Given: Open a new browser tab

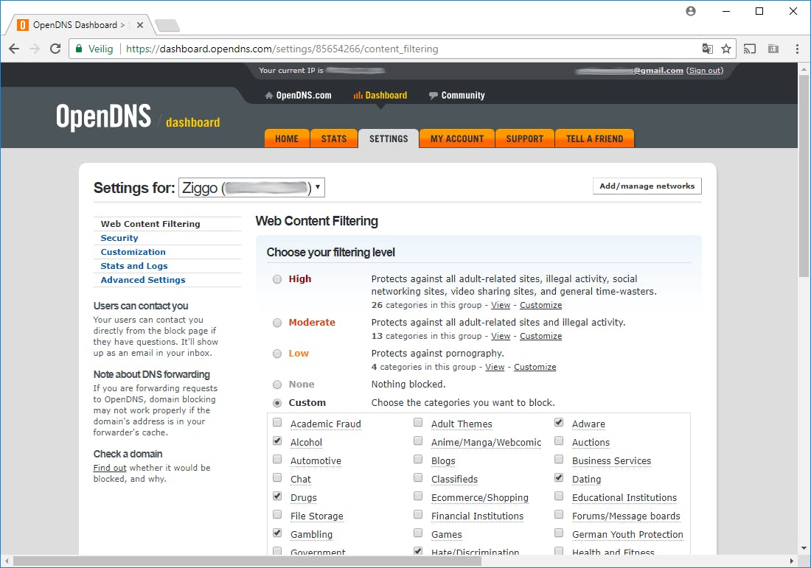Looking at the screenshot, I should tap(167, 25).
